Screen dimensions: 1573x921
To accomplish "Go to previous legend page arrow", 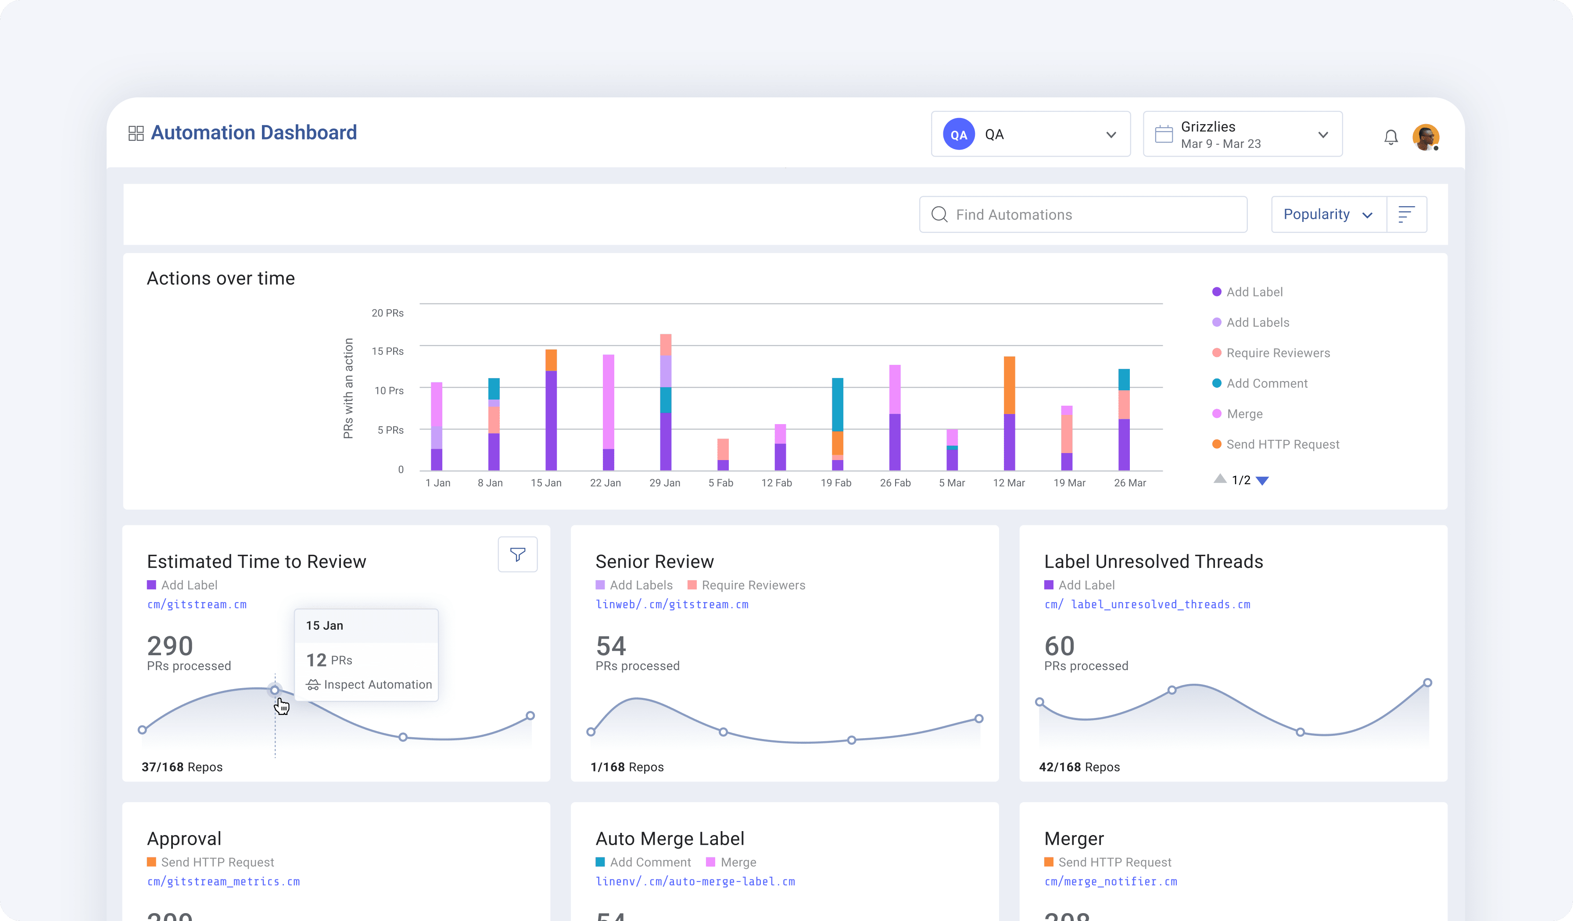I will (x=1220, y=478).
